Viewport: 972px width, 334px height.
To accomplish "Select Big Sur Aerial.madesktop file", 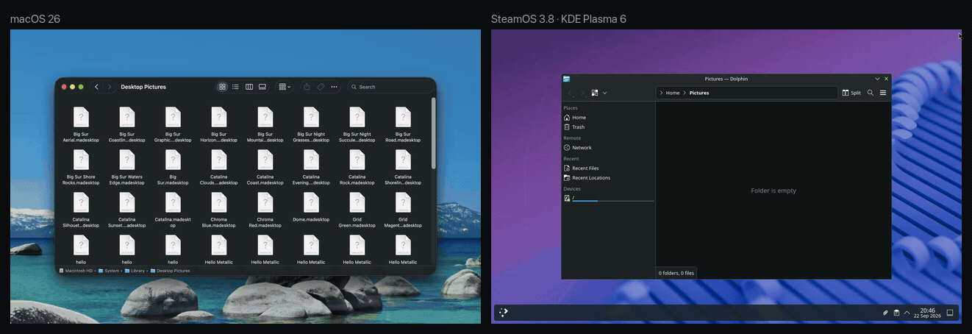I will pos(81,125).
